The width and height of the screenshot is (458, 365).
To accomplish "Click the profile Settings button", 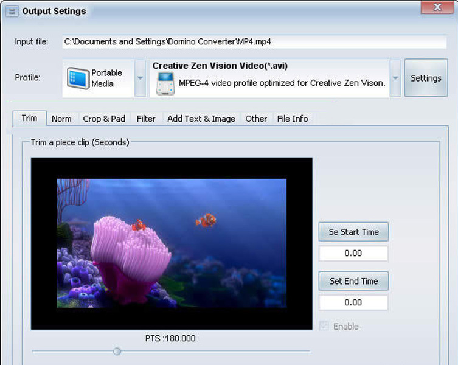I will tap(426, 78).
